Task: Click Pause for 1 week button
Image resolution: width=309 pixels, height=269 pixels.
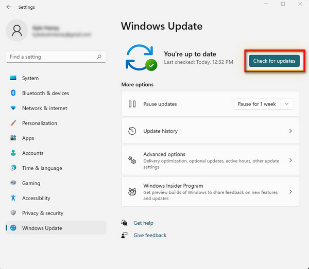Action: point(256,104)
